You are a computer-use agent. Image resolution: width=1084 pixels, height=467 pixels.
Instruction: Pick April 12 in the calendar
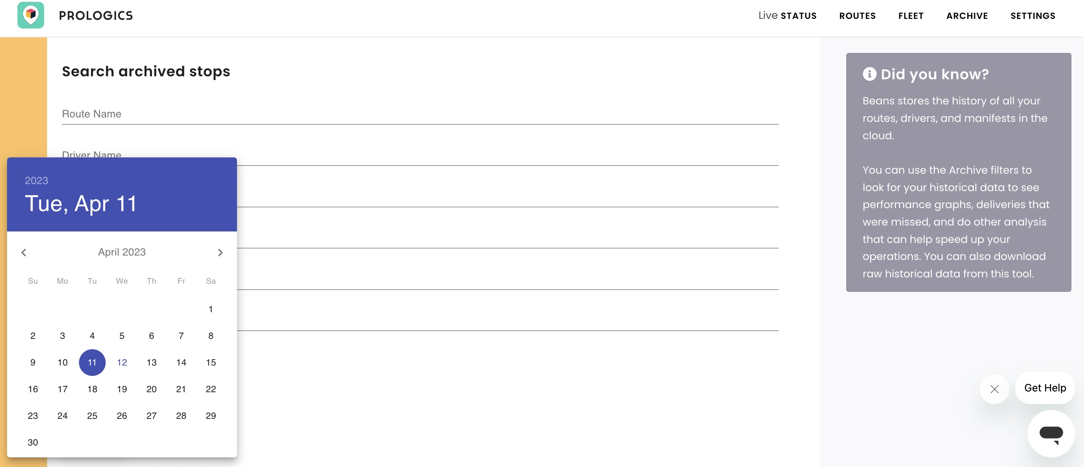coord(122,362)
